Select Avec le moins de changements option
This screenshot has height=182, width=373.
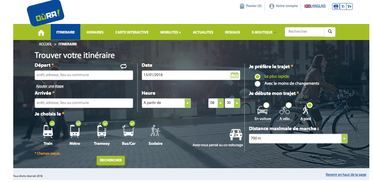[x=257, y=84]
